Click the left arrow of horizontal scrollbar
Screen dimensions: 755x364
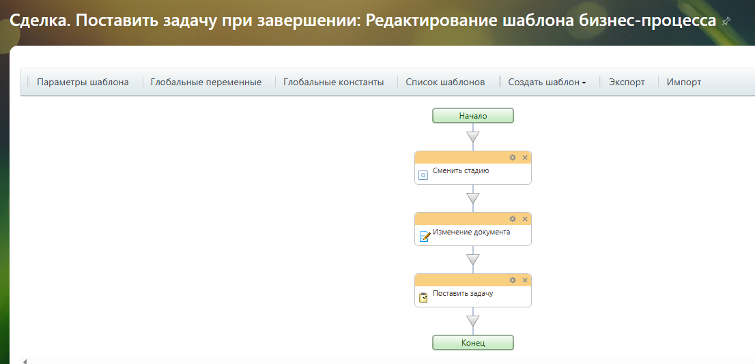pos(25,361)
